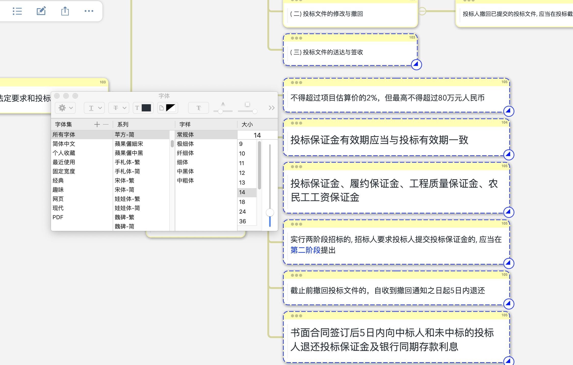Select the 现代 collection
The image size is (573, 365).
pos(82,208)
